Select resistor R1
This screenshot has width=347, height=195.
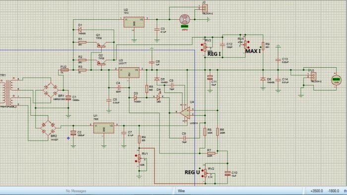[82, 42]
